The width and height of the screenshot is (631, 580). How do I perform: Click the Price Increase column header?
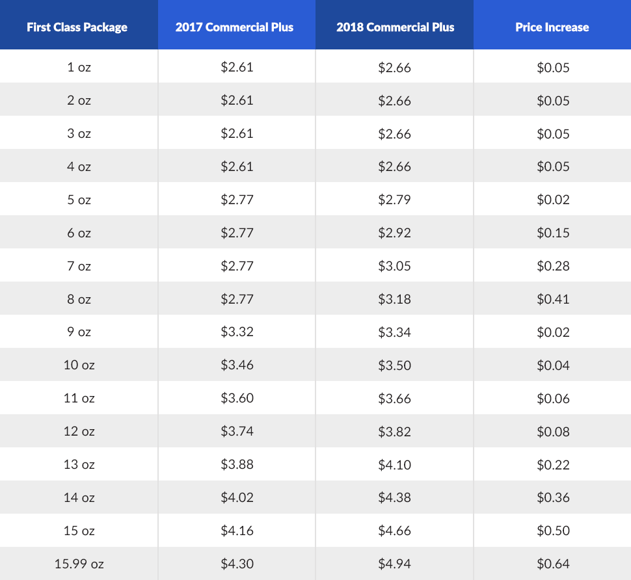pyautogui.click(x=552, y=27)
